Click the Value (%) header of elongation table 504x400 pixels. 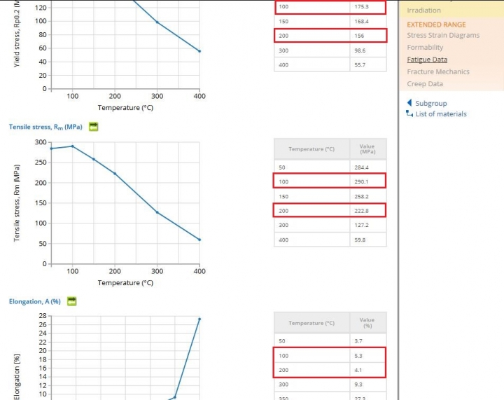(x=367, y=323)
